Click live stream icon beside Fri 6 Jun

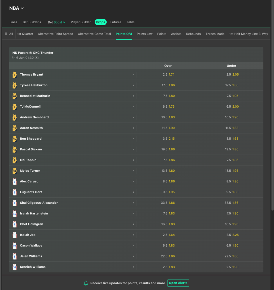(x=37, y=58)
